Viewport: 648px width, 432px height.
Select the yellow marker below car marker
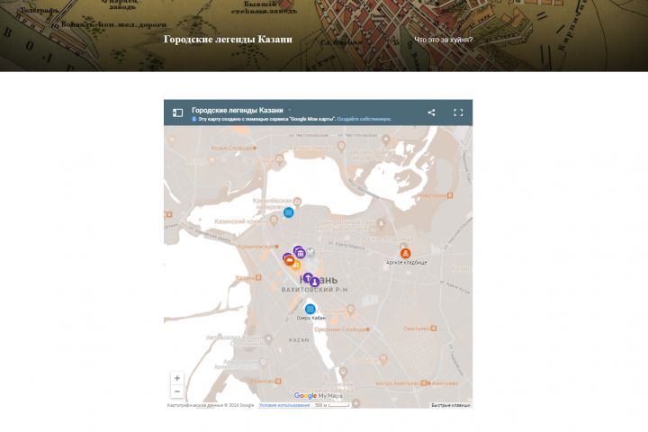click(296, 265)
